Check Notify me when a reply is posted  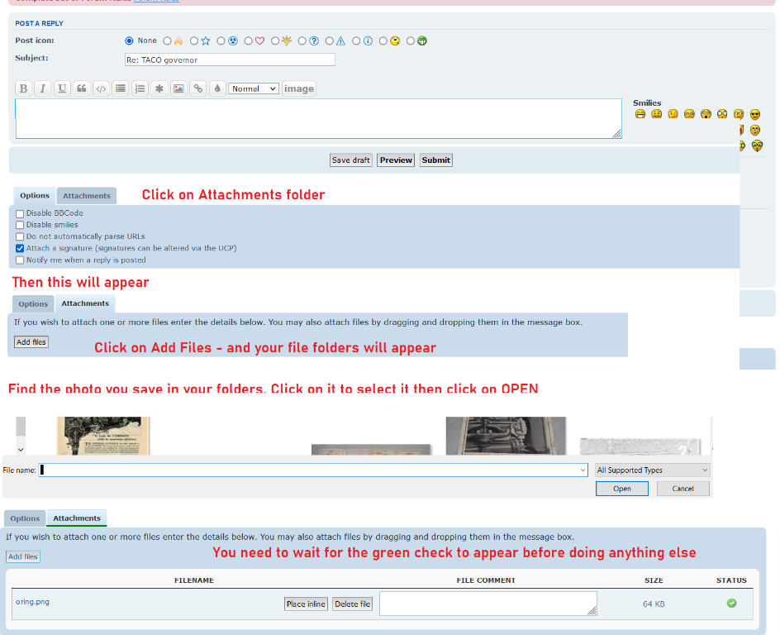(20, 260)
